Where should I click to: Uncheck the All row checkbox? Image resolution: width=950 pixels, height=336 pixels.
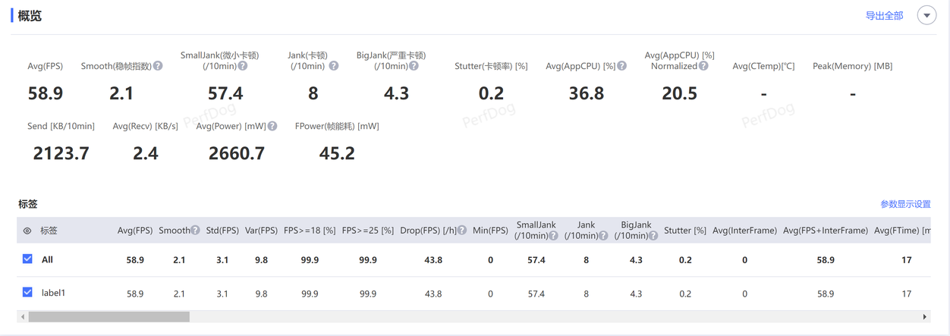click(27, 259)
